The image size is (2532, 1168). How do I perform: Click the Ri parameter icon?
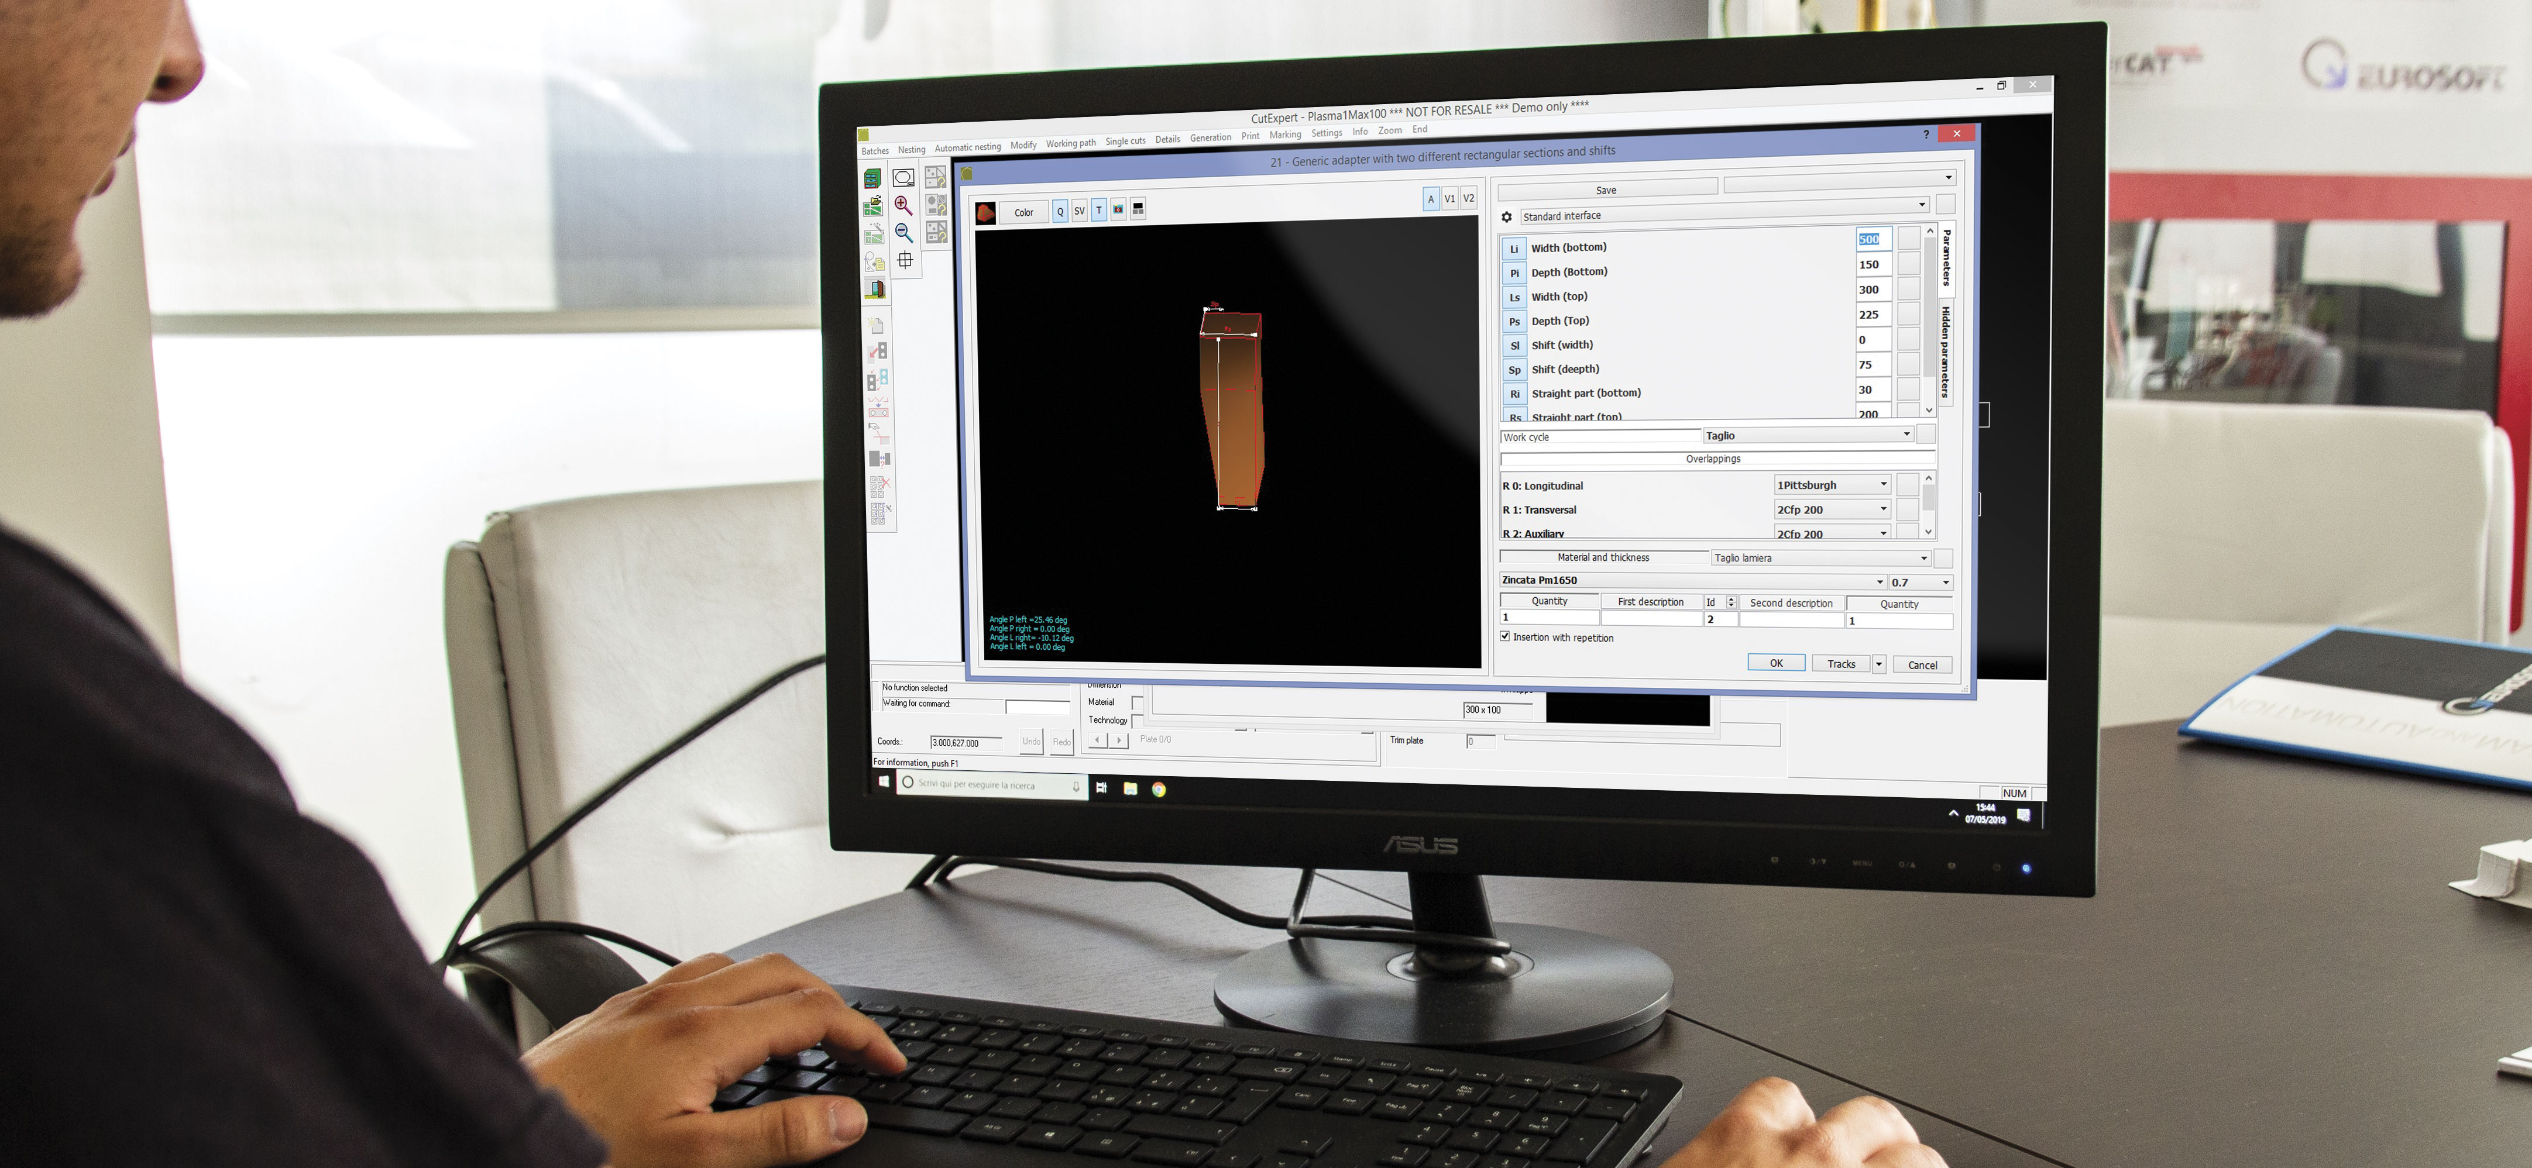pos(1514,394)
